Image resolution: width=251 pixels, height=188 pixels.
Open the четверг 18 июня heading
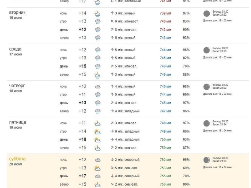[17, 88]
